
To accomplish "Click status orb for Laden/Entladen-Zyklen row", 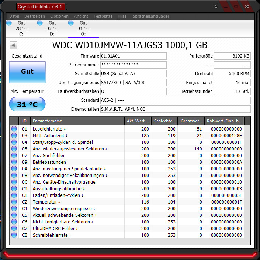I will click(x=14, y=195).
